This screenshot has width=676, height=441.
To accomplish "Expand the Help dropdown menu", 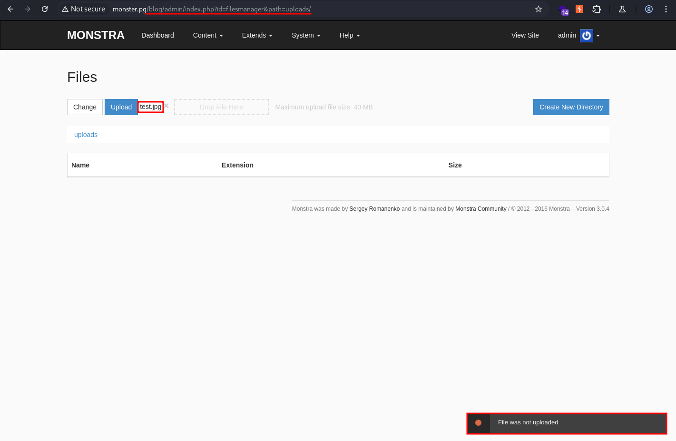I will click(x=350, y=35).
